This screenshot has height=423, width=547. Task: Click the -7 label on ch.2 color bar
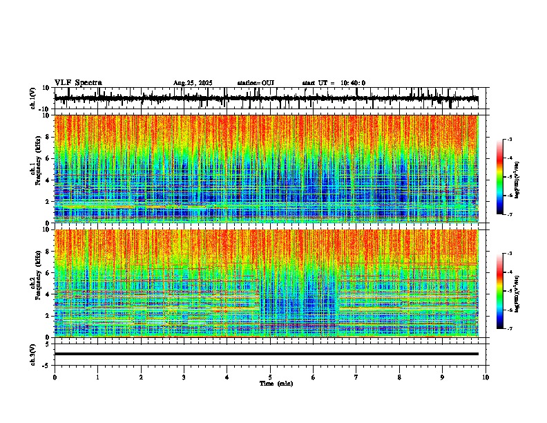510,328
